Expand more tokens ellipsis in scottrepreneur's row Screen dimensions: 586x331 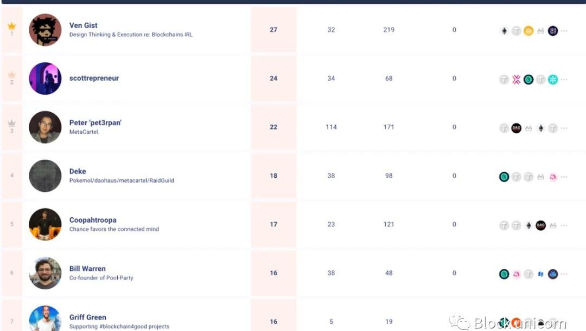click(564, 80)
